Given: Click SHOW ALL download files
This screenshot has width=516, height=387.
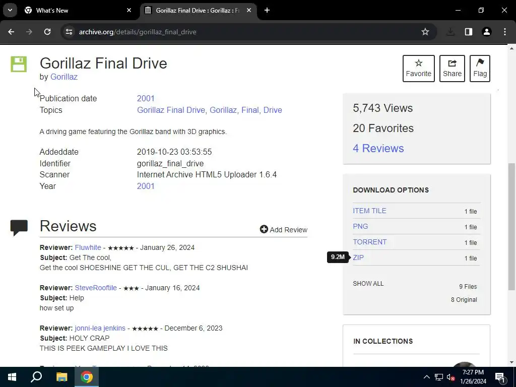Looking at the screenshot, I should [368, 284].
